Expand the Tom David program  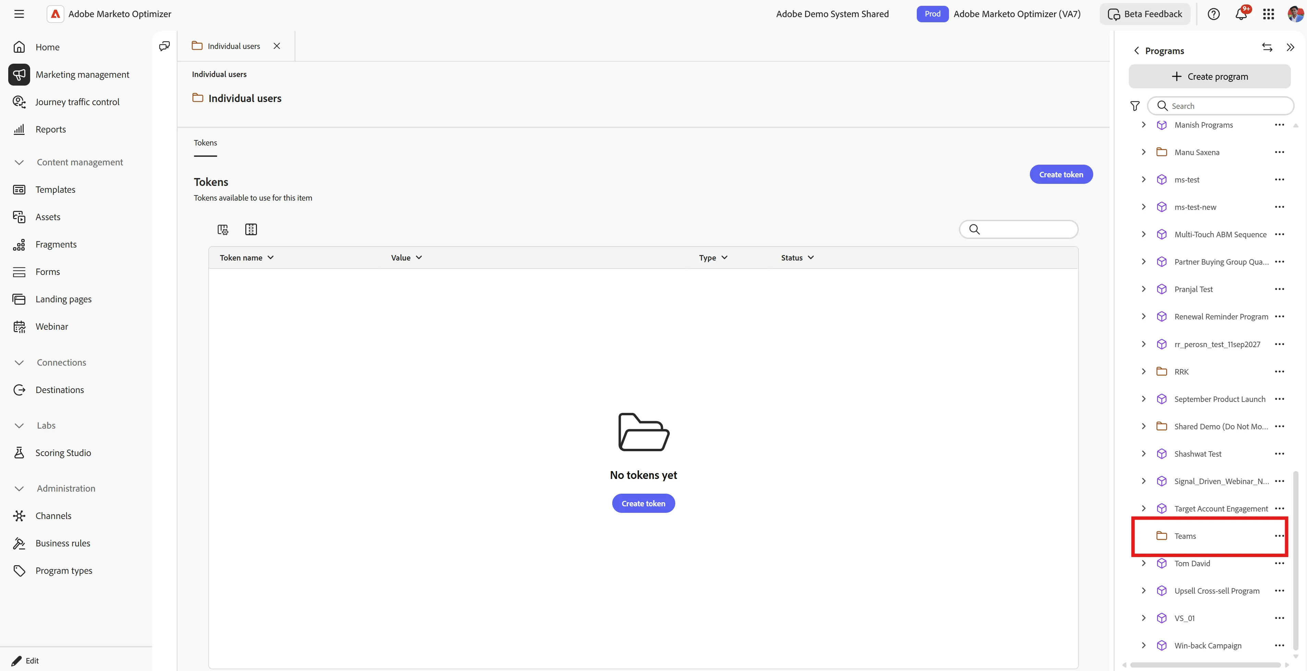click(1143, 563)
